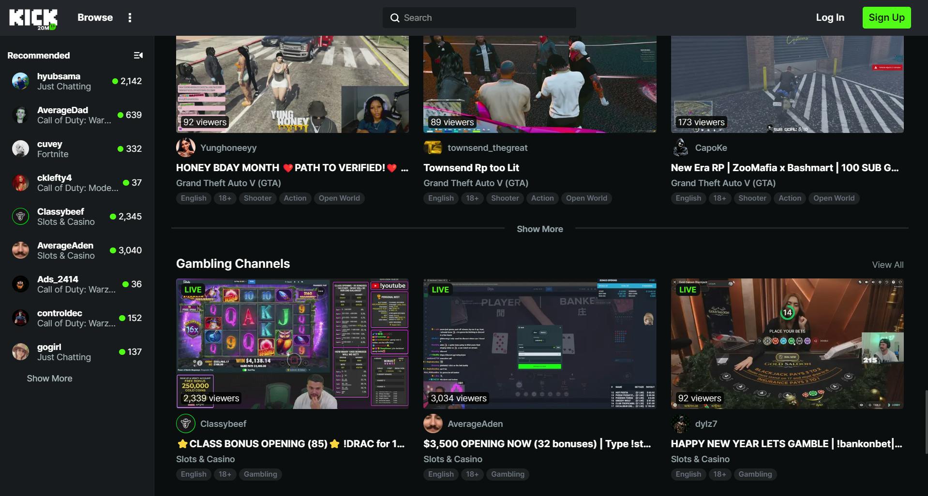This screenshot has width=928, height=496.
Task: Click the green Sign Up button
Action: (886, 18)
